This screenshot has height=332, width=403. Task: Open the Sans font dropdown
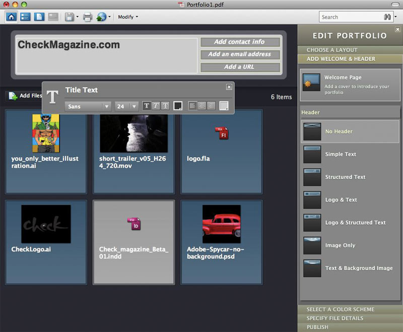[x=88, y=106]
